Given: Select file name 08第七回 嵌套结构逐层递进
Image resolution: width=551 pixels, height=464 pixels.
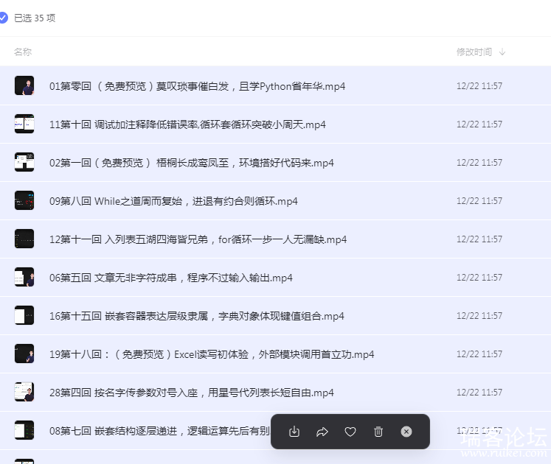Looking at the screenshot, I should click(x=159, y=430).
